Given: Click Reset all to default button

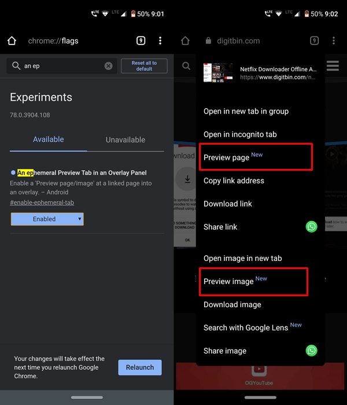Looking at the screenshot, I should 144,66.
